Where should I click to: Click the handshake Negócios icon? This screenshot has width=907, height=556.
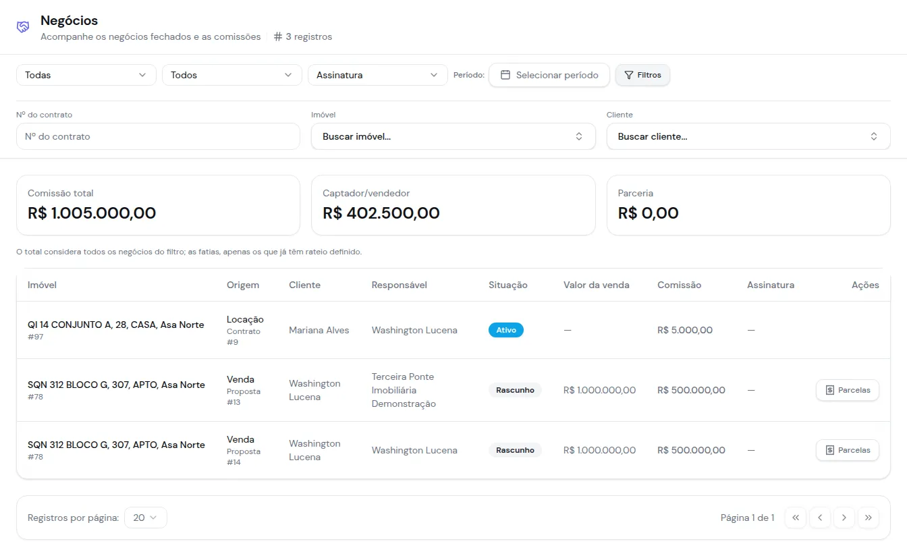(23, 27)
